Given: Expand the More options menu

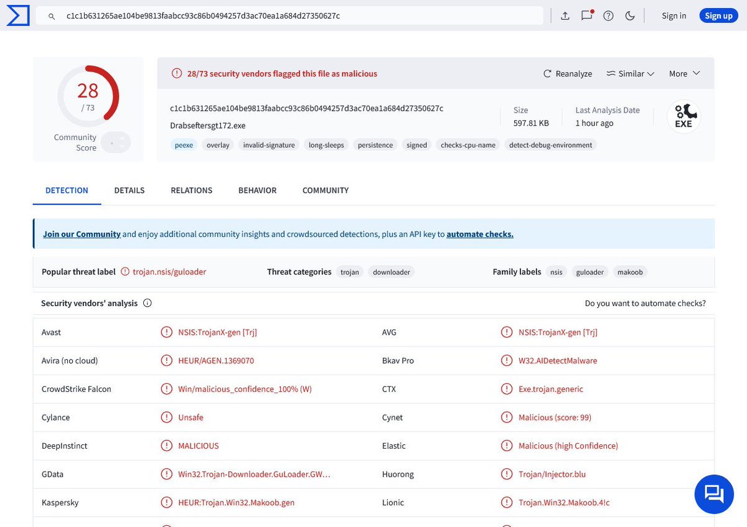Looking at the screenshot, I should [x=684, y=73].
